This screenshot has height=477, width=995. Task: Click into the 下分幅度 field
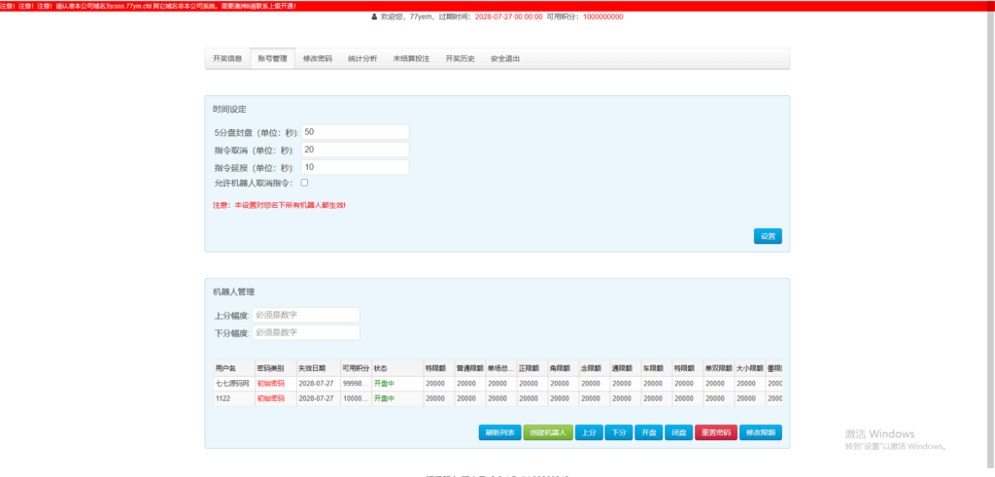tap(306, 332)
